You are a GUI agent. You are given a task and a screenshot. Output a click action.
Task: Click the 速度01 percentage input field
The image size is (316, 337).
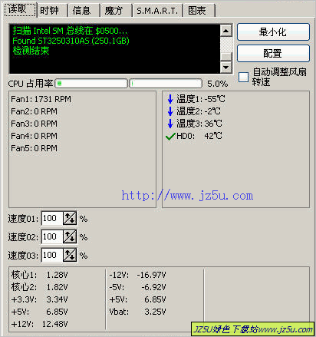coord(52,218)
